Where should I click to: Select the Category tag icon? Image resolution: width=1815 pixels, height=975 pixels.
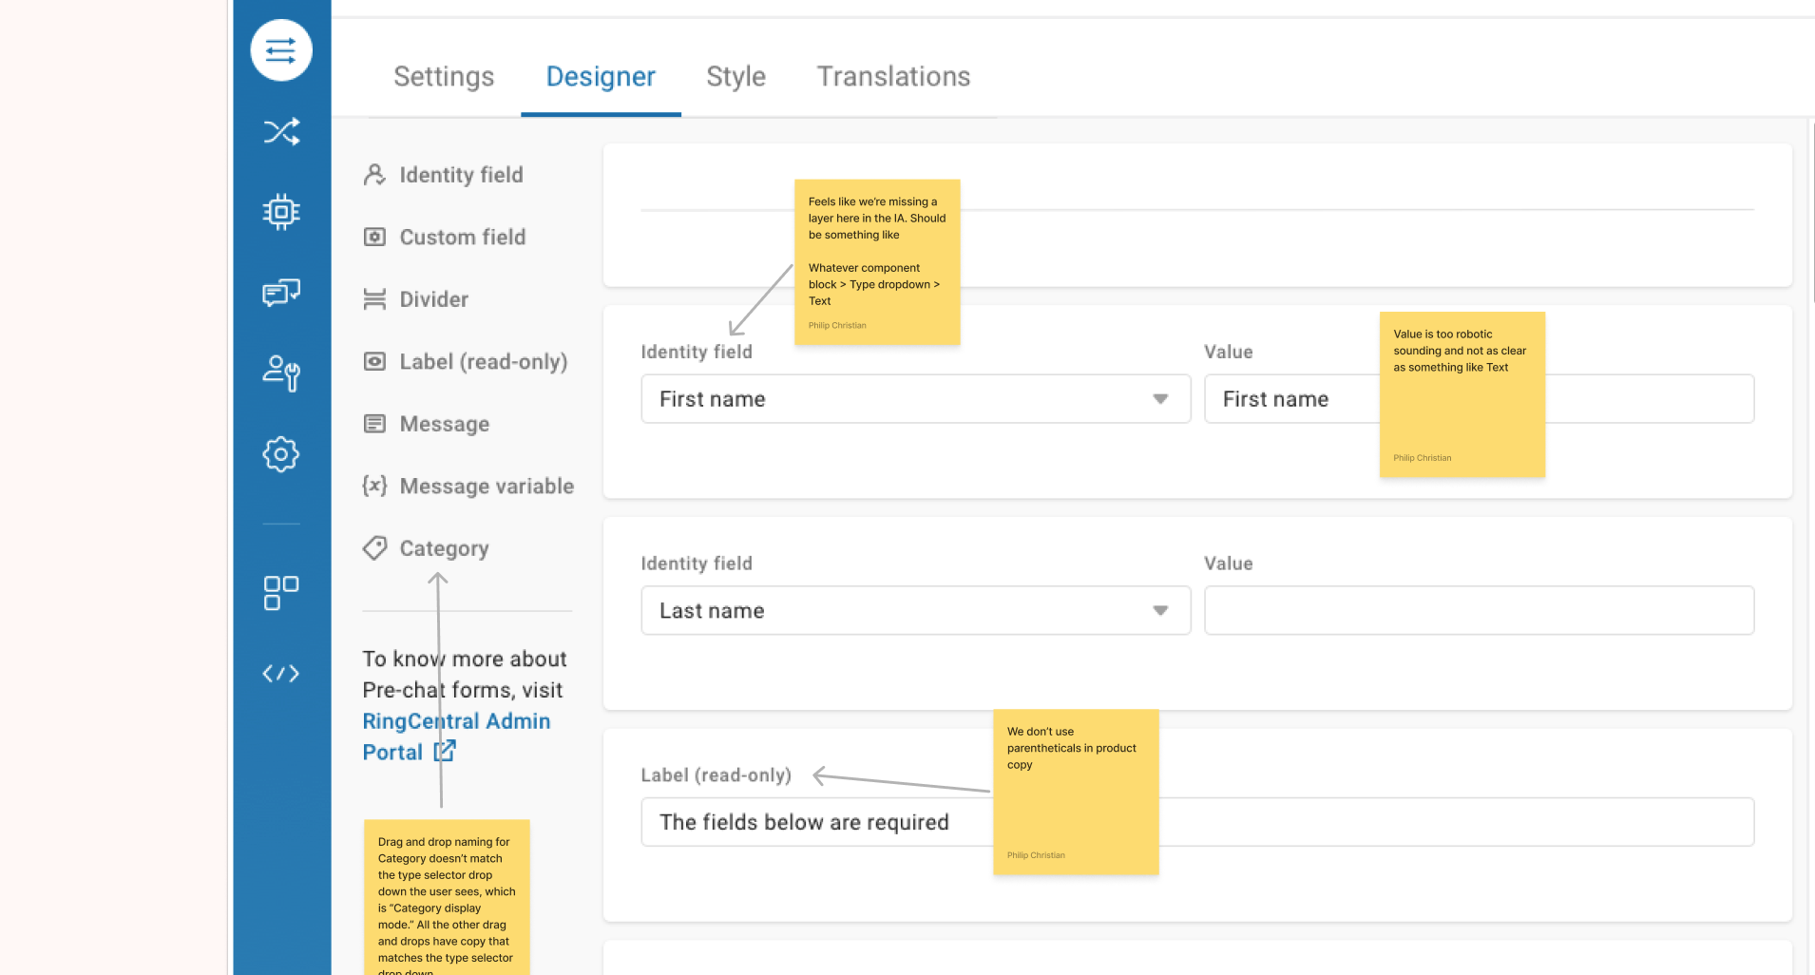(374, 548)
